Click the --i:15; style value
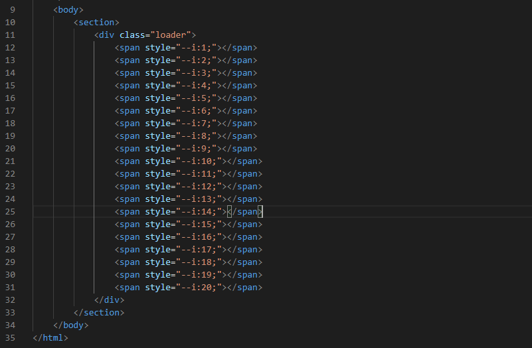The image size is (532, 348). point(199,224)
